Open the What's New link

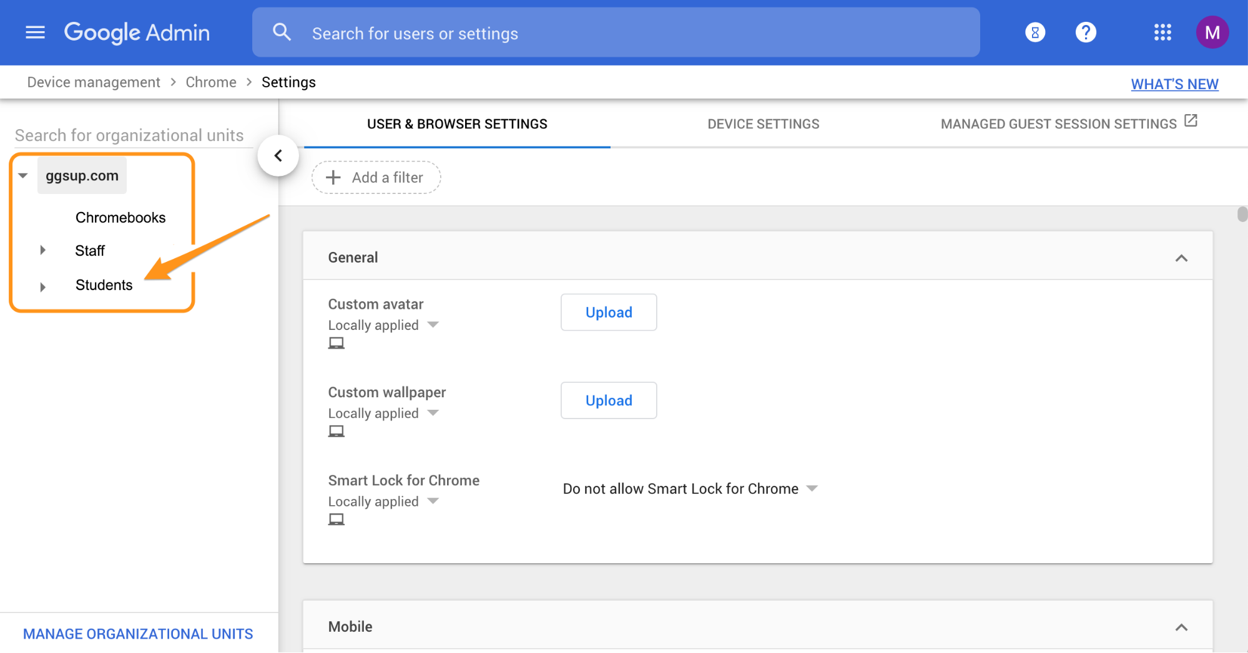(x=1174, y=84)
